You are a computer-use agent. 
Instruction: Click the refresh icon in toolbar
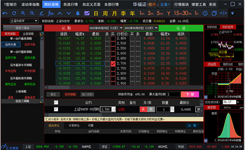click(x=14, y=13)
